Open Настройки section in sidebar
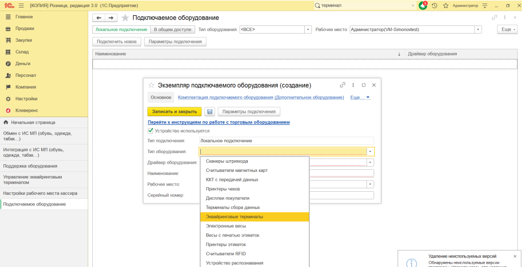522x267 pixels. tap(26, 99)
